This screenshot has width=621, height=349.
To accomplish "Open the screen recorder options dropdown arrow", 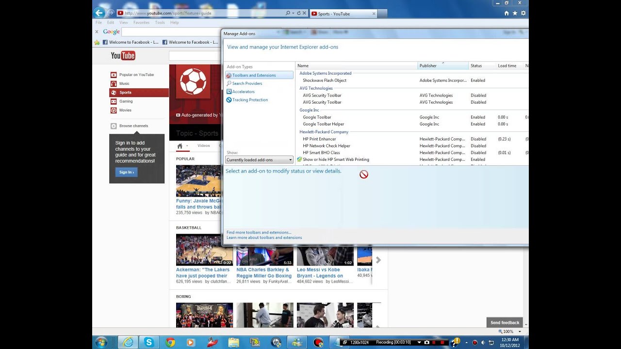I will (x=419, y=342).
